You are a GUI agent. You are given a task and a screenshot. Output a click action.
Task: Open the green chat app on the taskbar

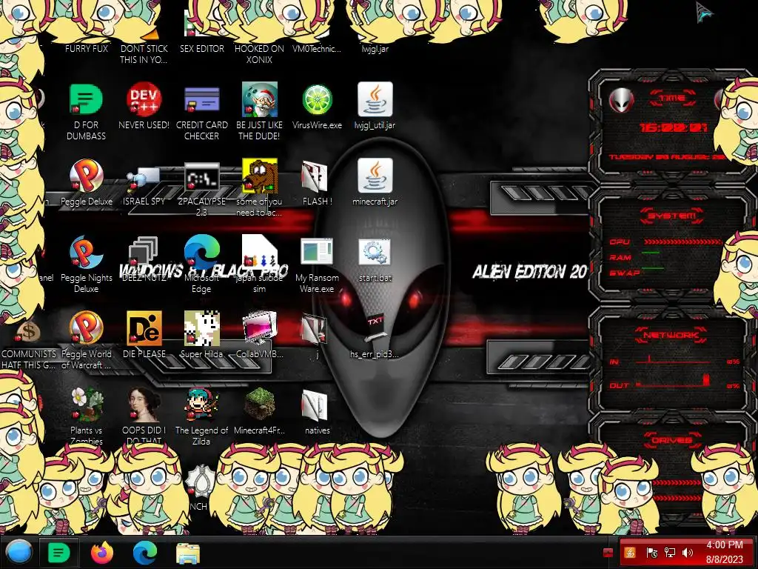tap(59, 553)
